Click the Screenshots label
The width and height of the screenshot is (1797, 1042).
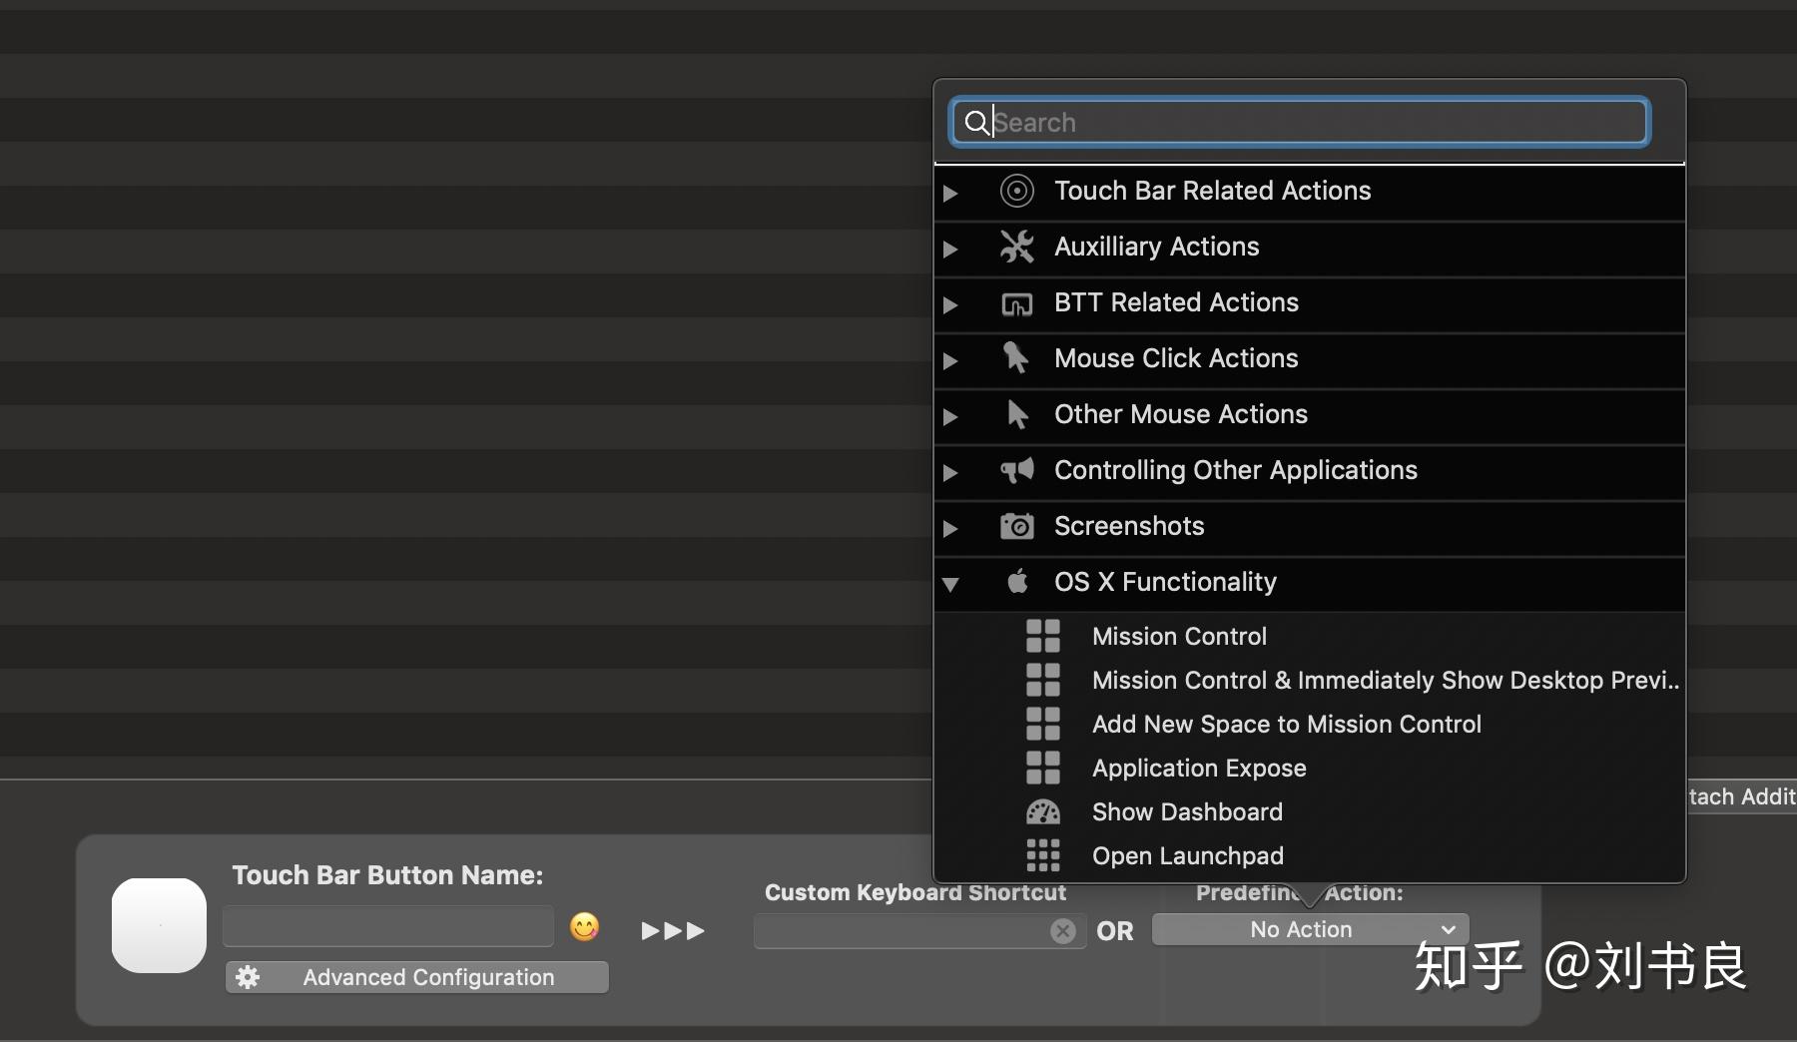tap(1129, 526)
